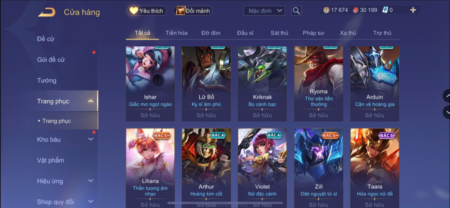Tap the plus icon to add currency
This screenshot has height=208, width=450.
413,10
